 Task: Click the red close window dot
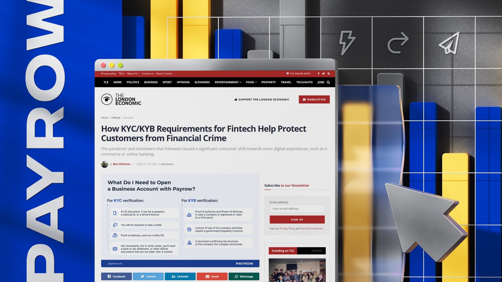click(103, 65)
